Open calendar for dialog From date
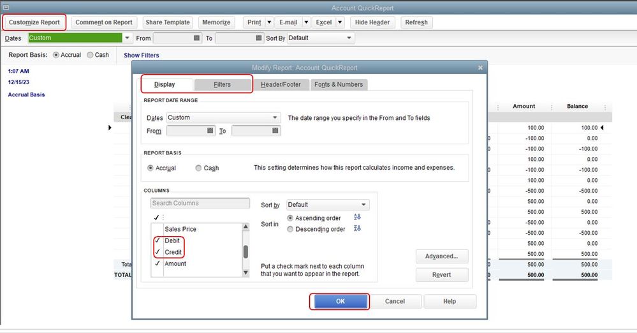Image resolution: width=637 pixels, height=333 pixels. [x=210, y=131]
